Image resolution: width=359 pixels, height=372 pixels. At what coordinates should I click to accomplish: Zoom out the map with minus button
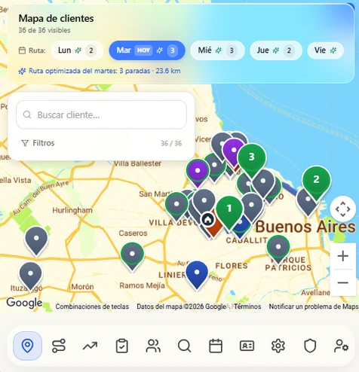point(343,282)
